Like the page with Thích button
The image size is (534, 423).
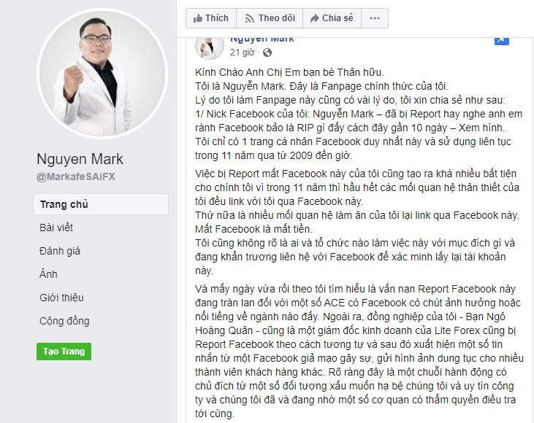pos(211,18)
